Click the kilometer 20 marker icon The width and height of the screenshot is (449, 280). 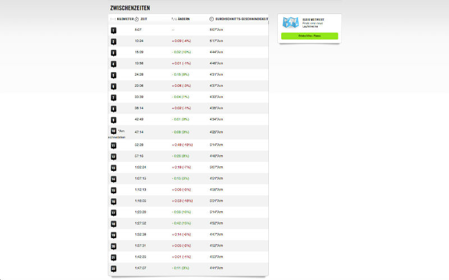pyautogui.click(x=113, y=246)
